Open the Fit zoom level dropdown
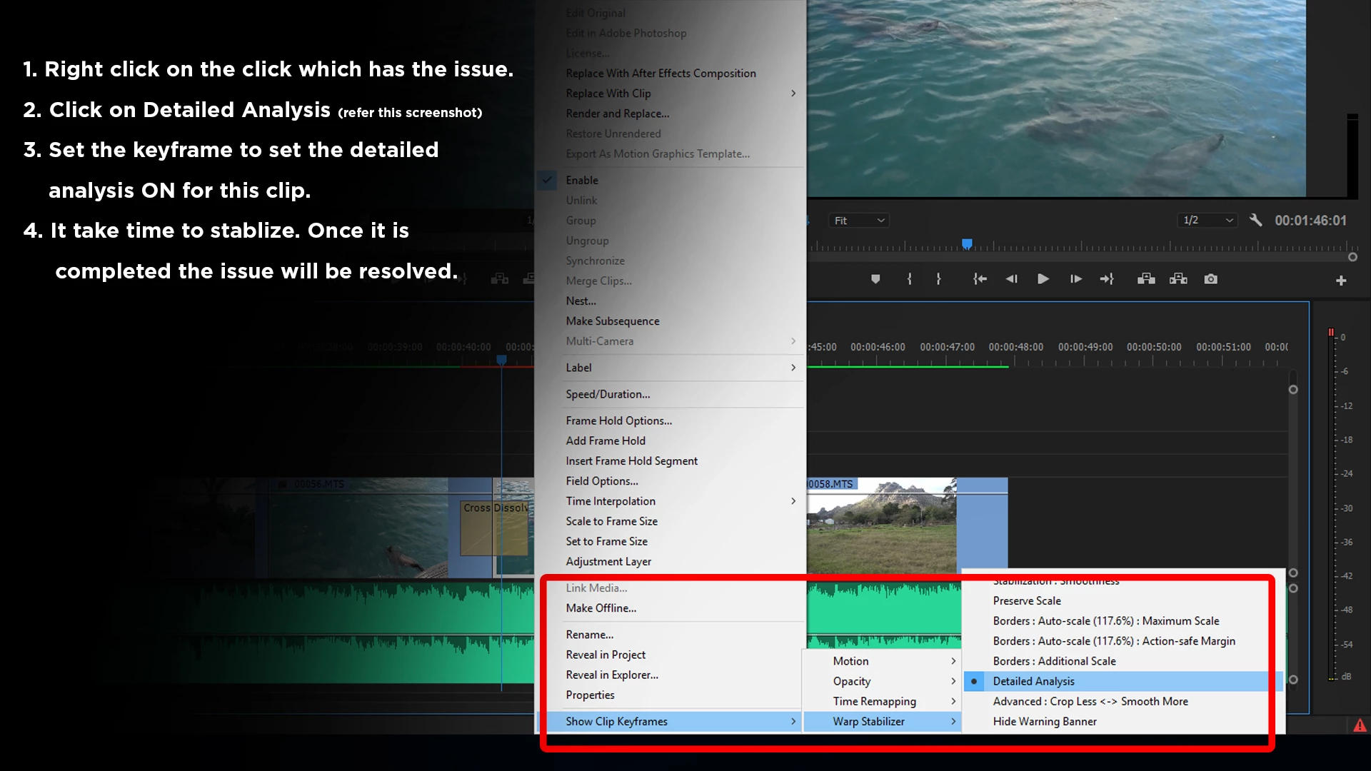 [x=859, y=221]
